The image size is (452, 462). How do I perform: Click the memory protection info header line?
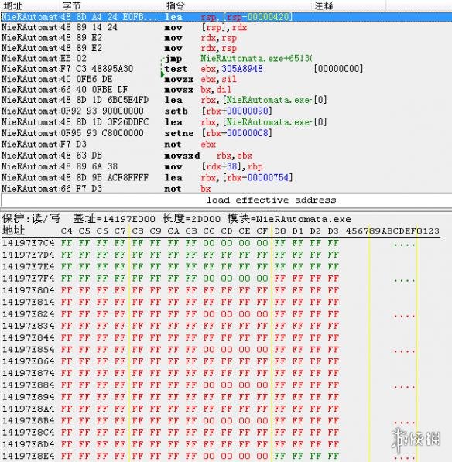176,219
